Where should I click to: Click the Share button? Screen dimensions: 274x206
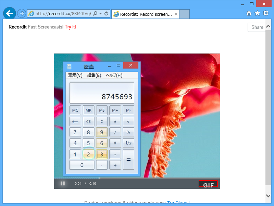click(x=257, y=27)
